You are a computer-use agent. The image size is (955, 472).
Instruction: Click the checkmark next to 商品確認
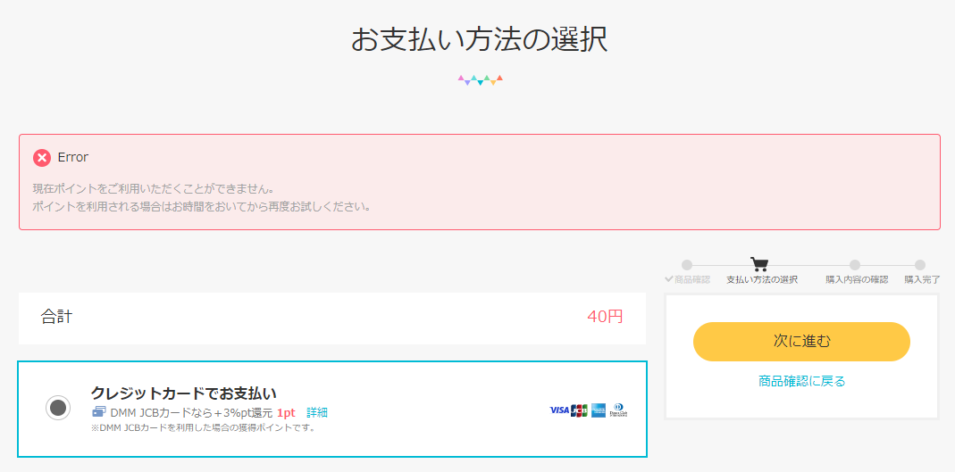pyautogui.click(x=669, y=279)
